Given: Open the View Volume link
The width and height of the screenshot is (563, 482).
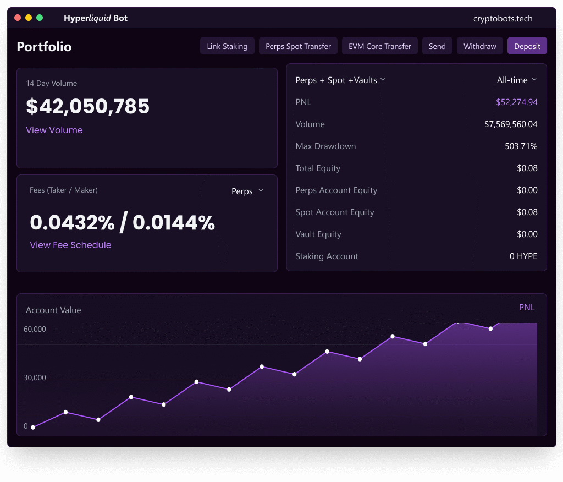Looking at the screenshot, I should 54,130.
